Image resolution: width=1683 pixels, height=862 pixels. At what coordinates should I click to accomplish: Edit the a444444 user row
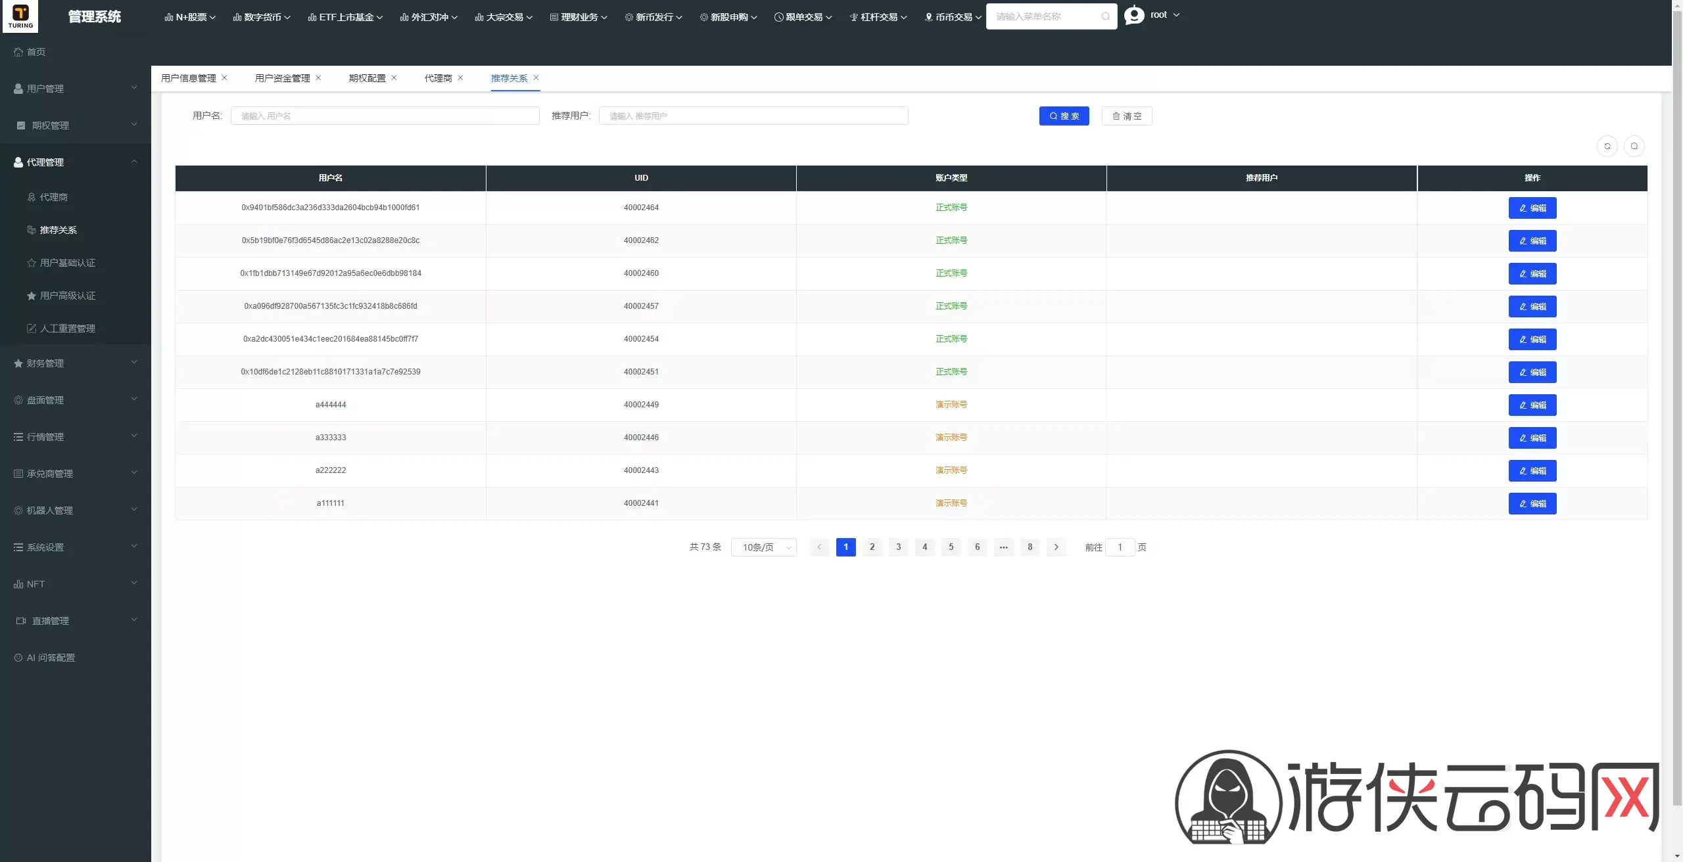pos(1532,405)
